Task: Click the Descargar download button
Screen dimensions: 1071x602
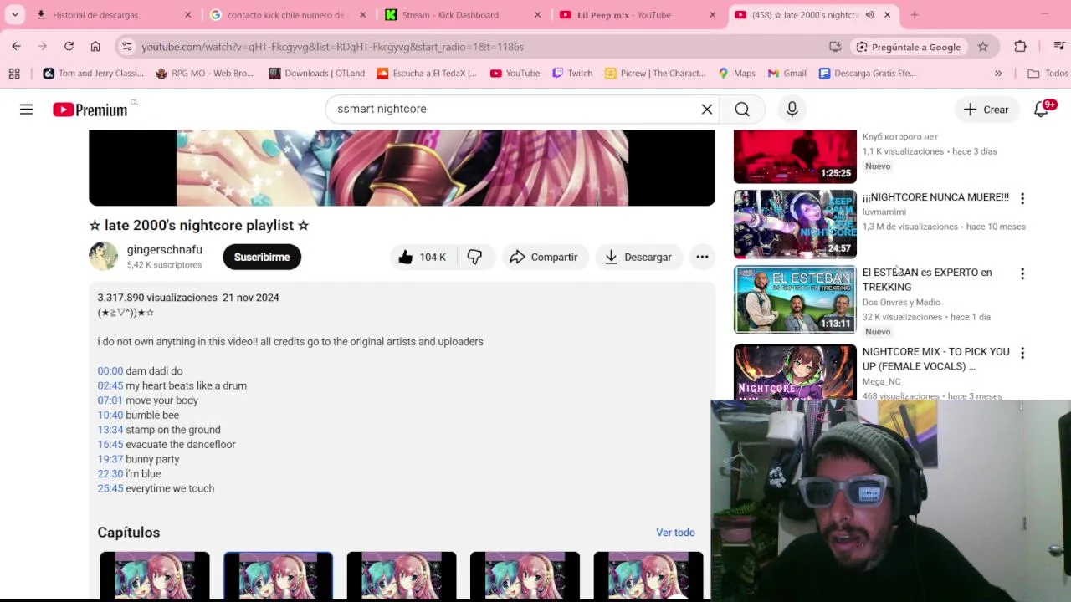Action: 638,258
